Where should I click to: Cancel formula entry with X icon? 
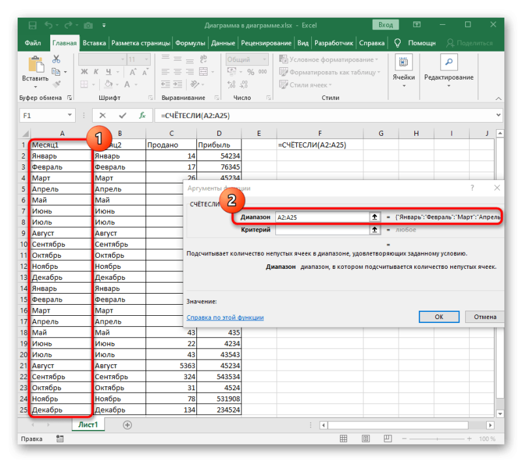pos(102,115)
